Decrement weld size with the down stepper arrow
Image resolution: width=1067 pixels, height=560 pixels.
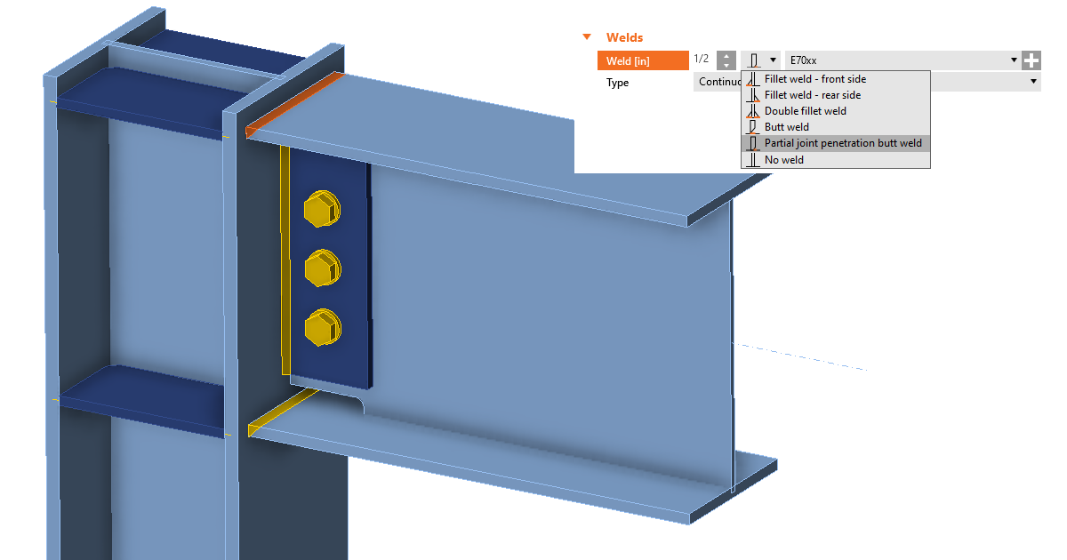(726, 65)
